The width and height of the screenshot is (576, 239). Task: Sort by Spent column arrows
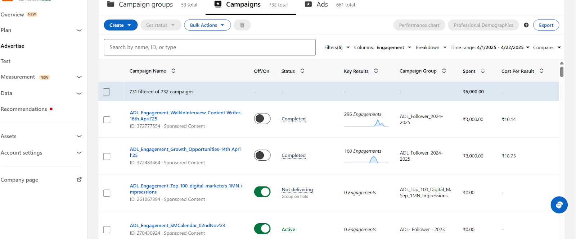483,71
